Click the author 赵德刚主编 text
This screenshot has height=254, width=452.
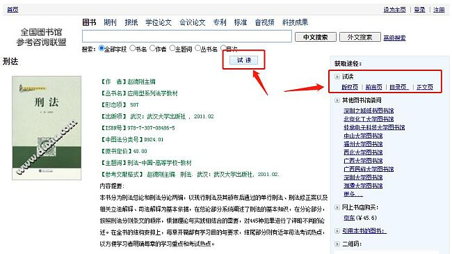point(141,81)
